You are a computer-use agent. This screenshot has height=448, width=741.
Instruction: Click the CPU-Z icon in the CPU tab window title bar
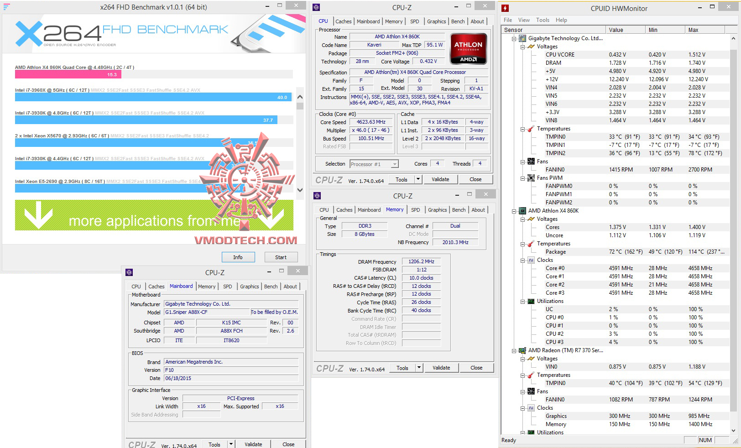(316, 7)
